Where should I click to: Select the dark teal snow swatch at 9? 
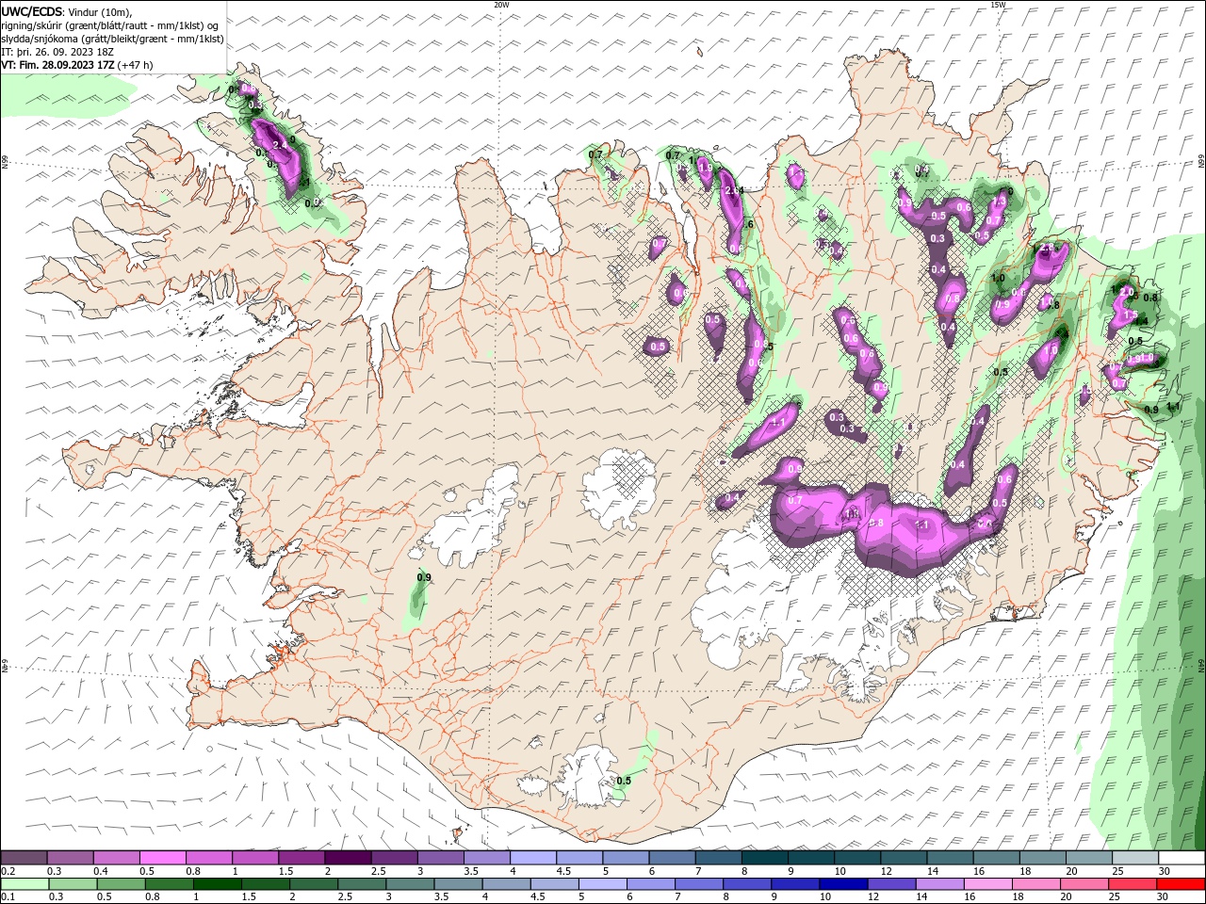click(765, 857)
